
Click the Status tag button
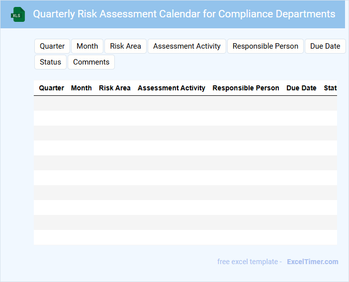[51, 62]
